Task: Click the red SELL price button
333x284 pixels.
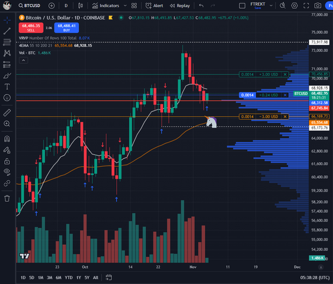Action: pos(31,28)
